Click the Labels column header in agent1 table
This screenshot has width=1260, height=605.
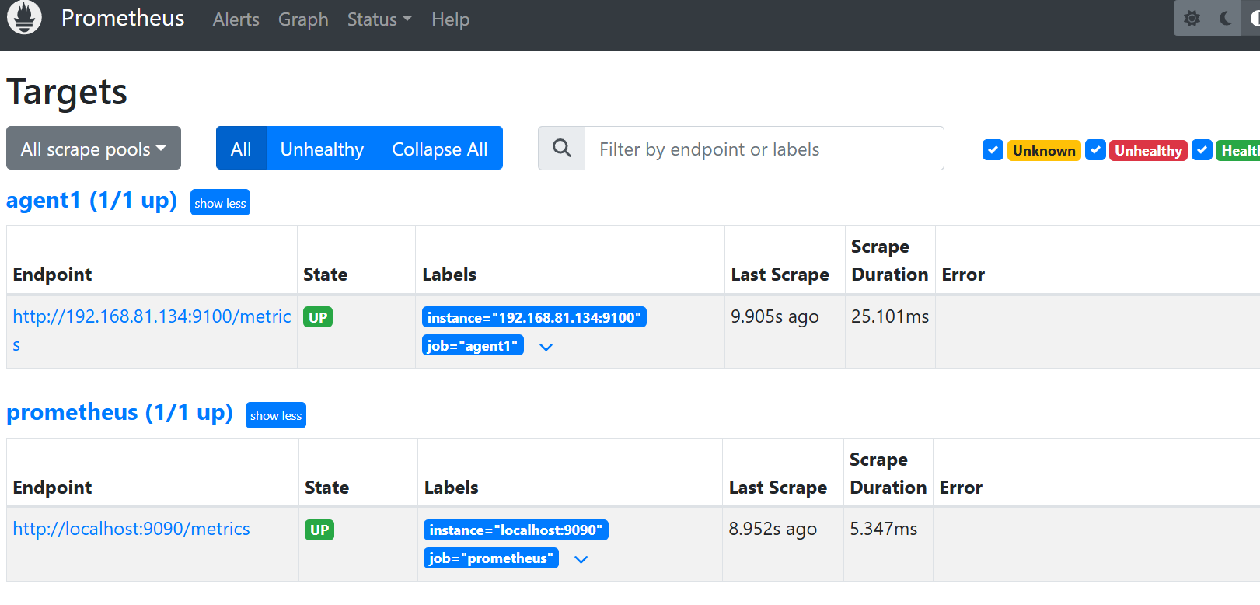click(x=449, y=275)
